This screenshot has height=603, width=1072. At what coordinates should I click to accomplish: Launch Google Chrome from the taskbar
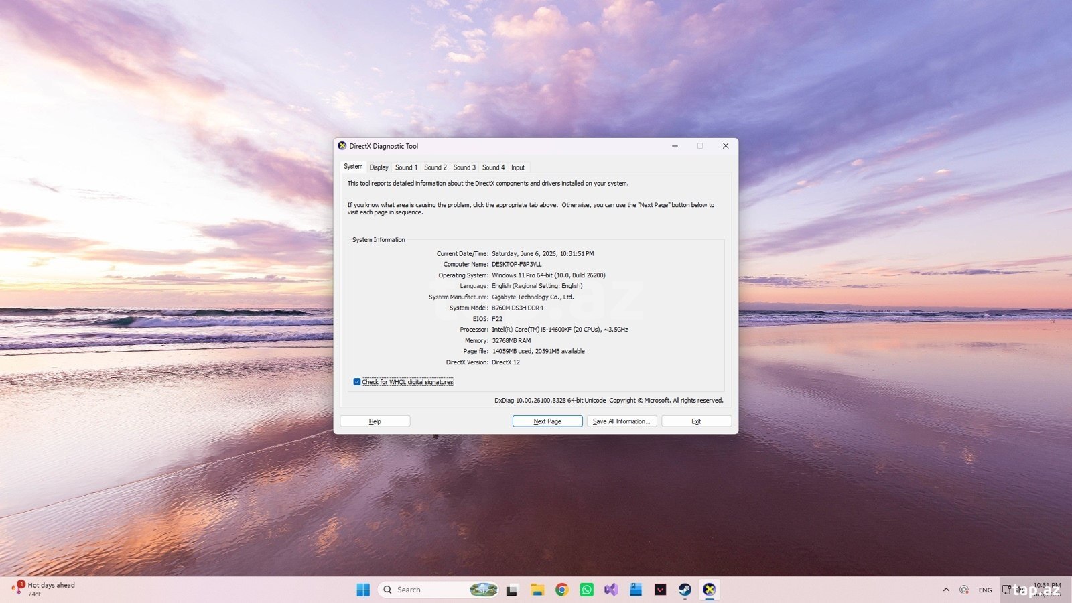tap(562, 590)
